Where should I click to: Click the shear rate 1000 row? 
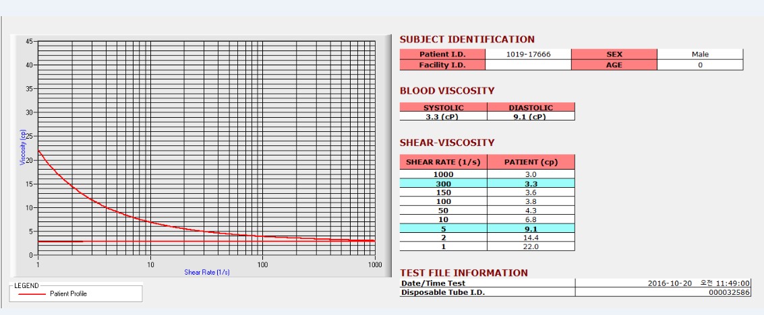click(488, 174)
